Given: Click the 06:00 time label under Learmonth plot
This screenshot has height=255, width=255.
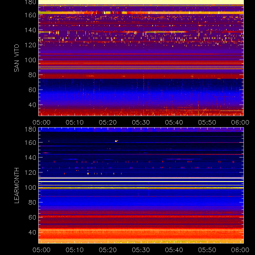Looking at the screenshot, I should pos(240,250).
